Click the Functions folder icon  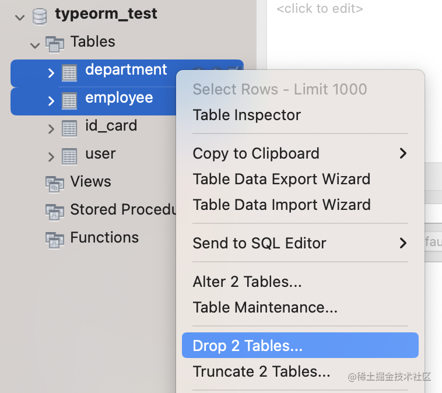[x=55, y=239]
